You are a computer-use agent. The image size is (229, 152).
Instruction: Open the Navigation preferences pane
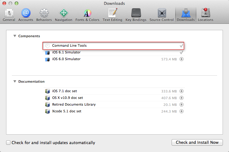pyautogui.click(x=64, y=15)
